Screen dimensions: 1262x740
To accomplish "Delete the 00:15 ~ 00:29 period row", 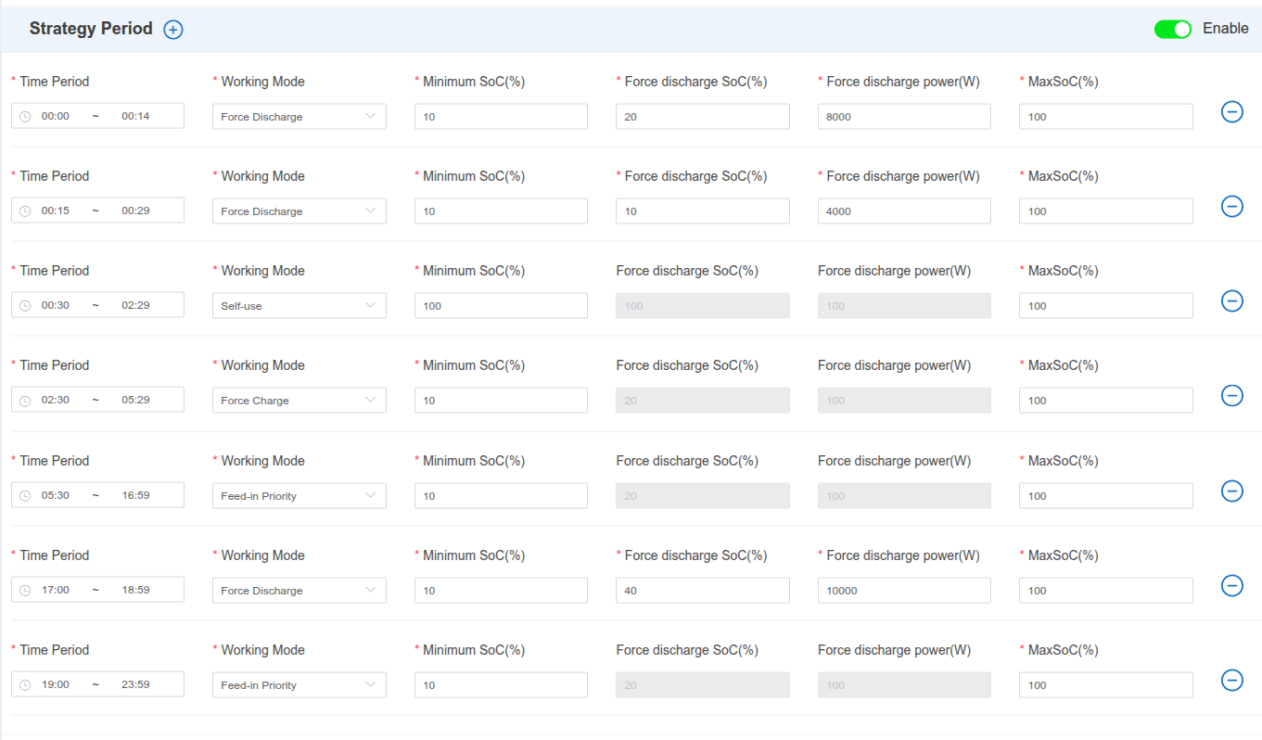I will click(x=1231, y=207).
